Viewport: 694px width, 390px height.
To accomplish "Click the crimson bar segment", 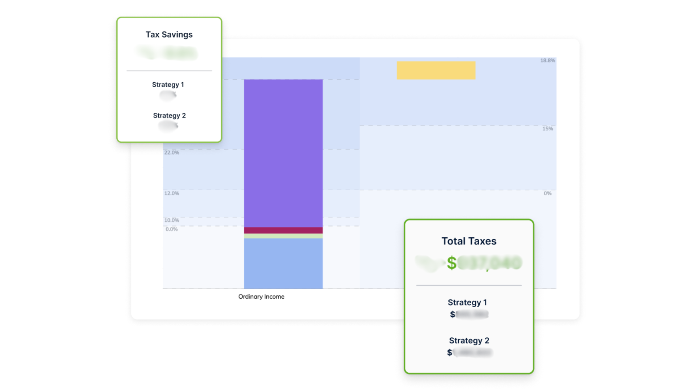I will tap(283, 230).
